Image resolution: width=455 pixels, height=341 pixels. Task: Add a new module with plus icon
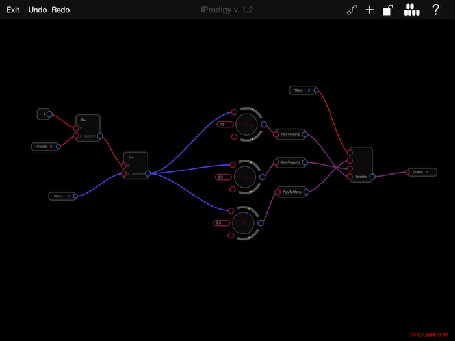(x=370, y=10)
